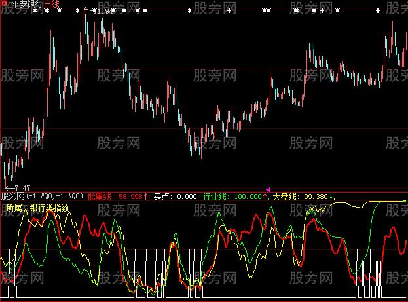
Task: Open the 所属: 银行类指数 sector label
Action: [x=38, y=207]
